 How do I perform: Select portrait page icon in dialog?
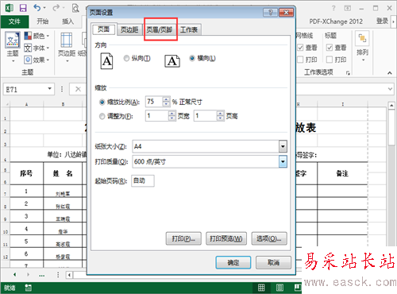tap(106, 61)
